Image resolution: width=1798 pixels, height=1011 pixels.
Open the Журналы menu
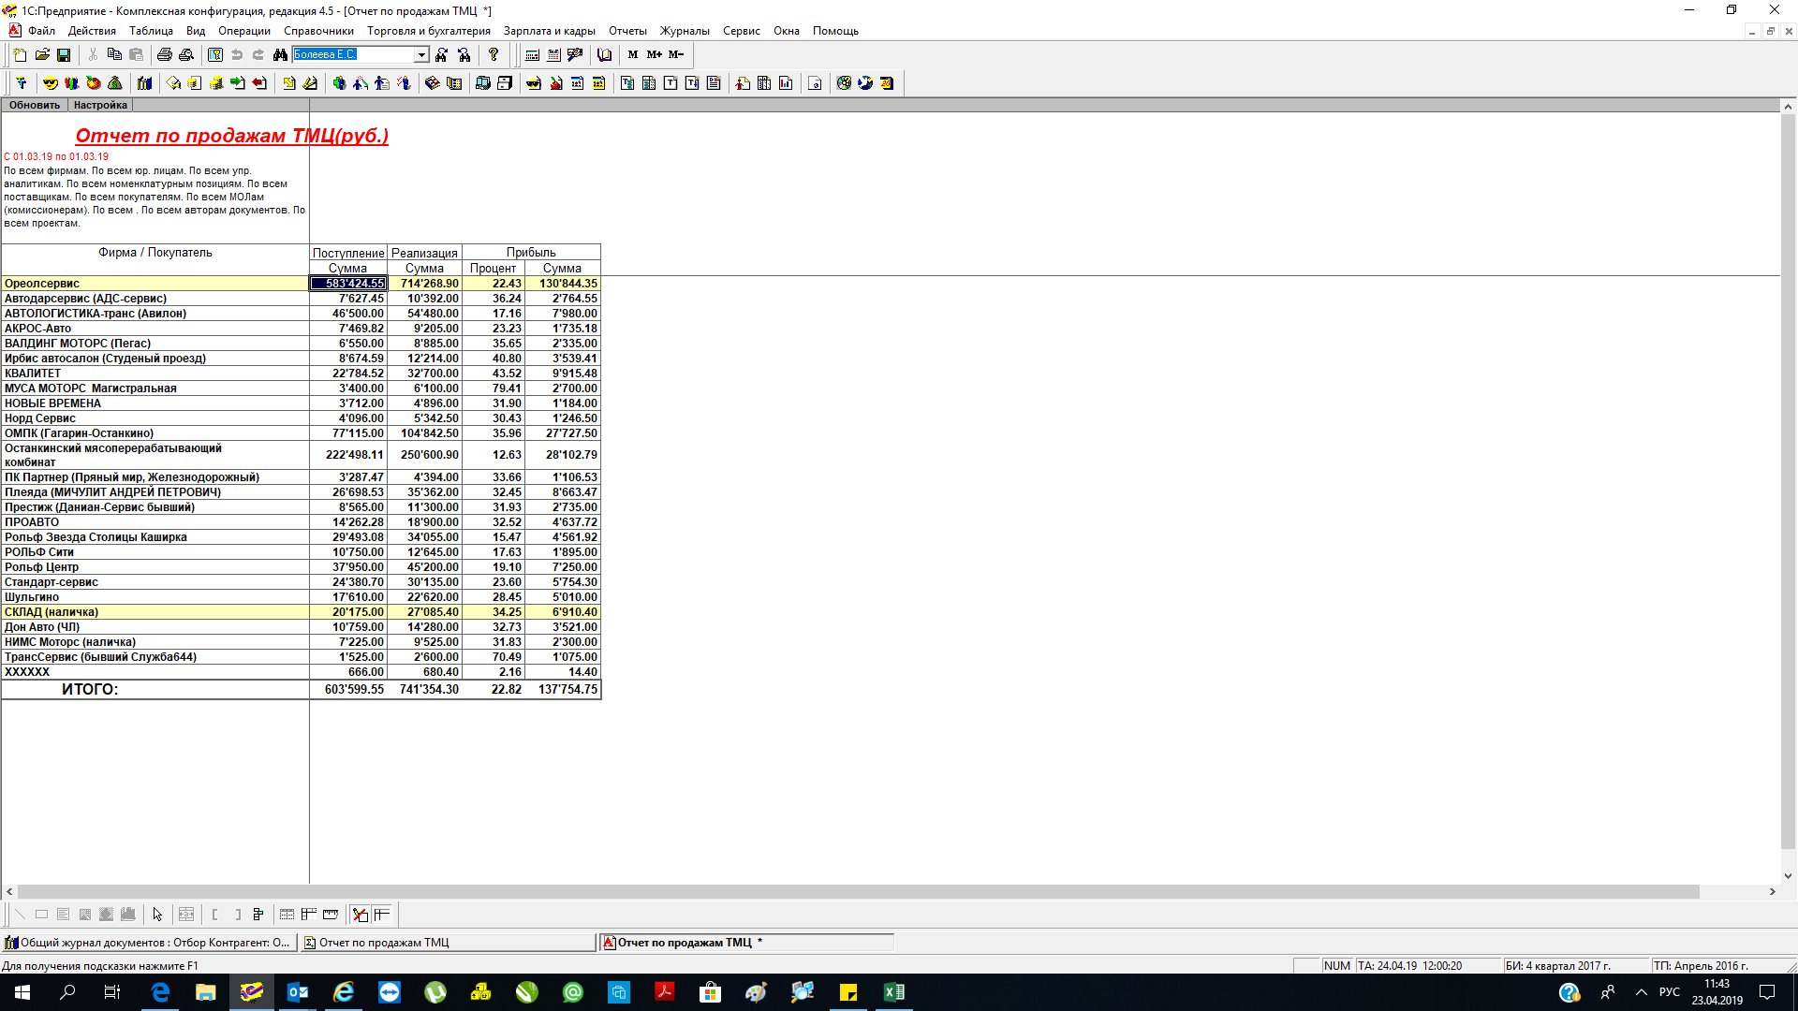click(x=685, y=31)
